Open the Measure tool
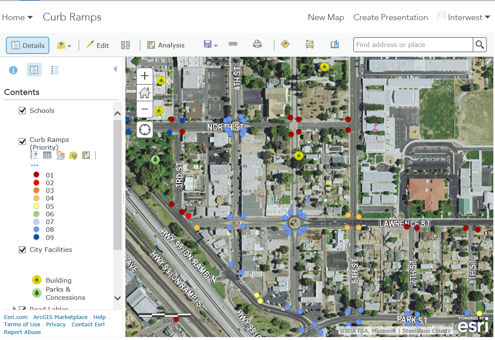The width and height of the screenshot is (495, 340). 309,44
